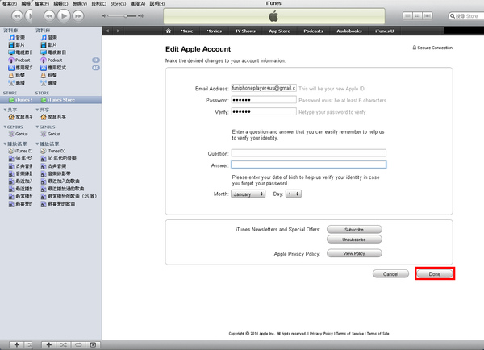Open the 最近播放過的歌曲 smart playlist
The height and width of the screenshot is (350, 484).
pos(62,189)
